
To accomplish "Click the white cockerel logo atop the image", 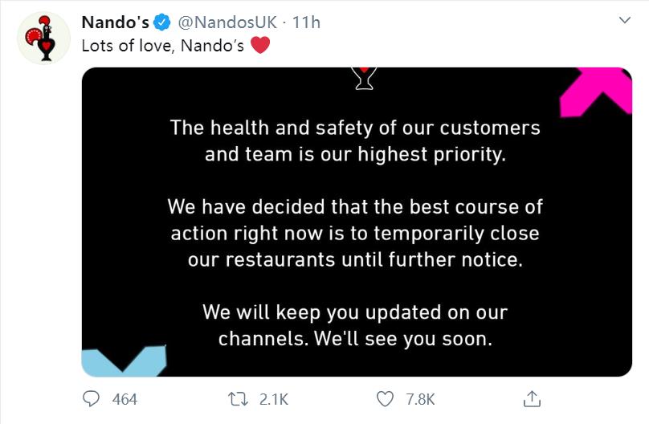I will point(363,78).
